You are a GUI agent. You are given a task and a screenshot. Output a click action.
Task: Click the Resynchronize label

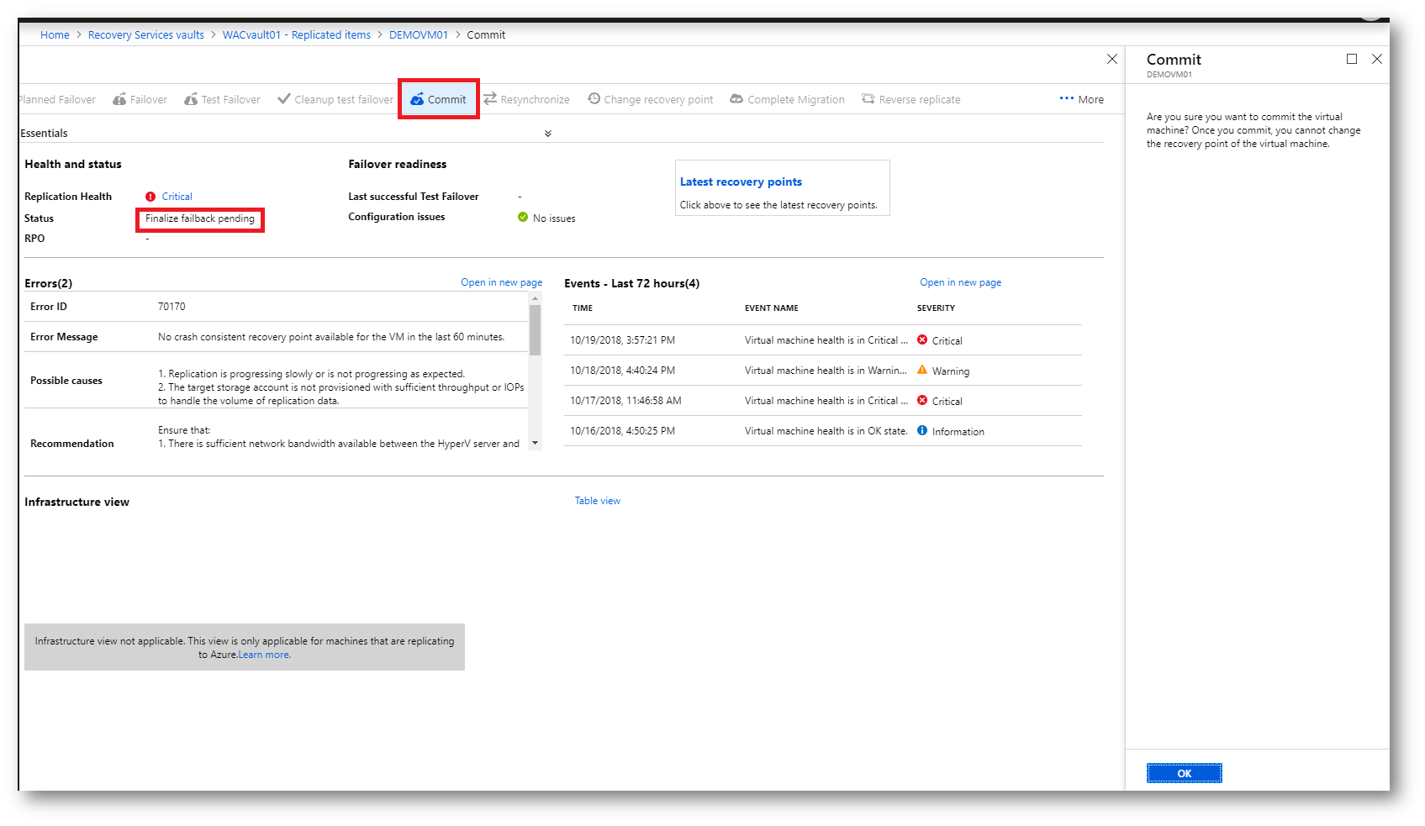coord(535,99)
